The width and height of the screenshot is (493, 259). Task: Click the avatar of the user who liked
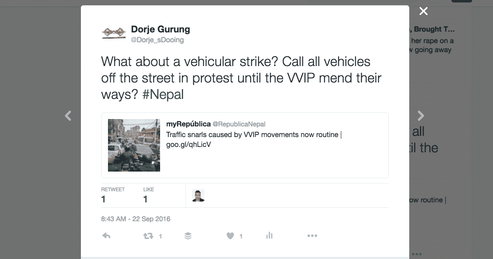pyautogui.click(x=198, y=196)
